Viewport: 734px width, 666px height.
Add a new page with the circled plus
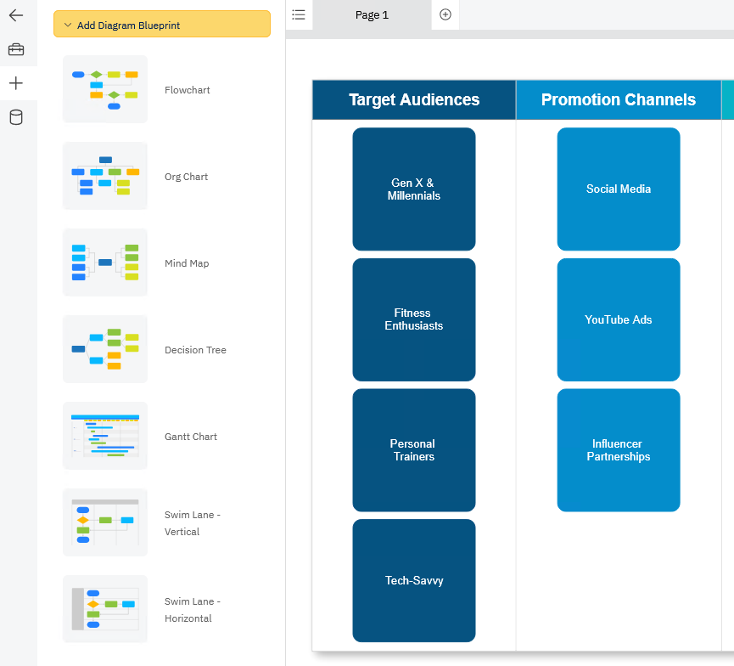click(x=445, y=14)
